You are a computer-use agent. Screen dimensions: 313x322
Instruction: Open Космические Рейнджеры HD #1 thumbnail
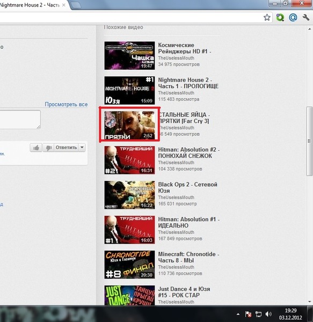coord(129,56)
